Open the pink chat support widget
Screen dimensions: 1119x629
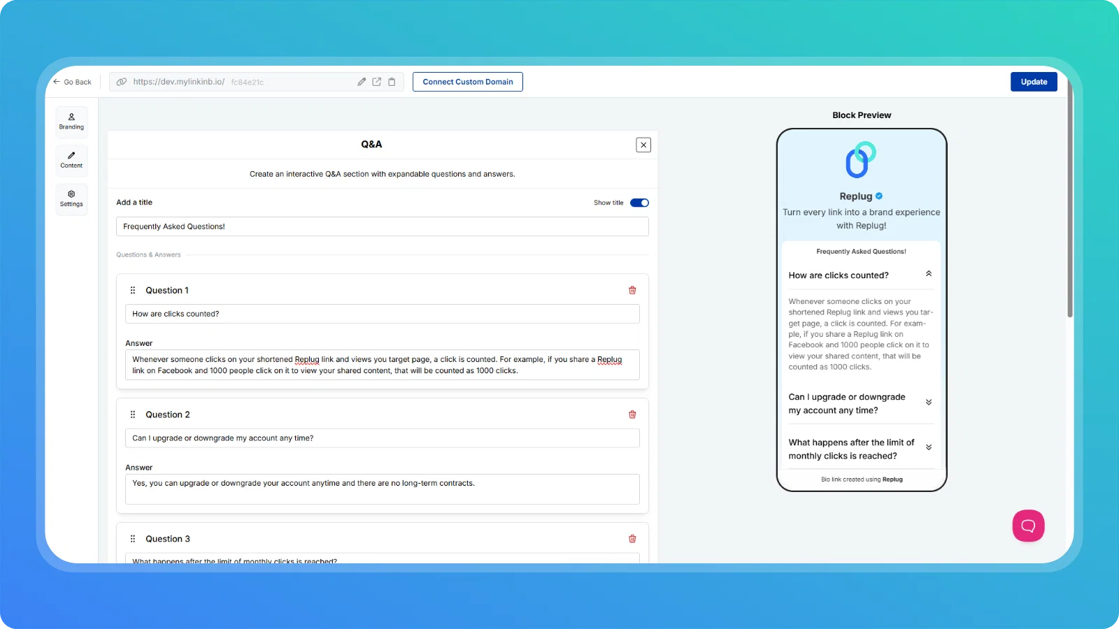(x=1028, y=526)
